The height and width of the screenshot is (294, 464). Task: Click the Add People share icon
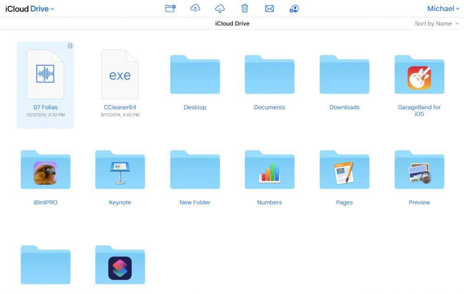(294, 8)
